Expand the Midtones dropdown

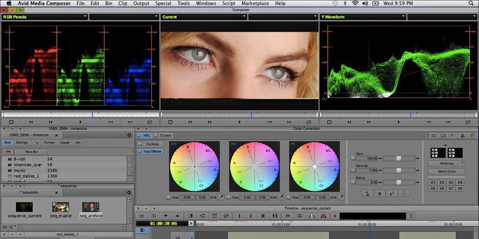(447, 164)
